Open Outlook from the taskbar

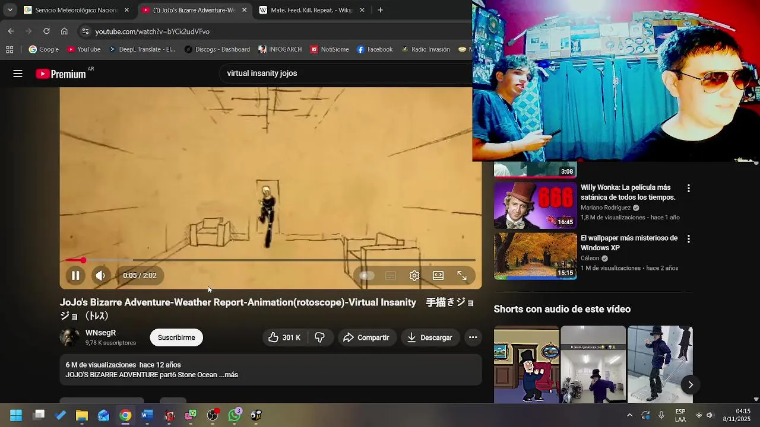click(x=103, y=415)
